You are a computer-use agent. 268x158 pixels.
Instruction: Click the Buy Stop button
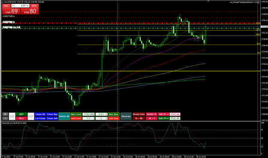tap(114, 114)
